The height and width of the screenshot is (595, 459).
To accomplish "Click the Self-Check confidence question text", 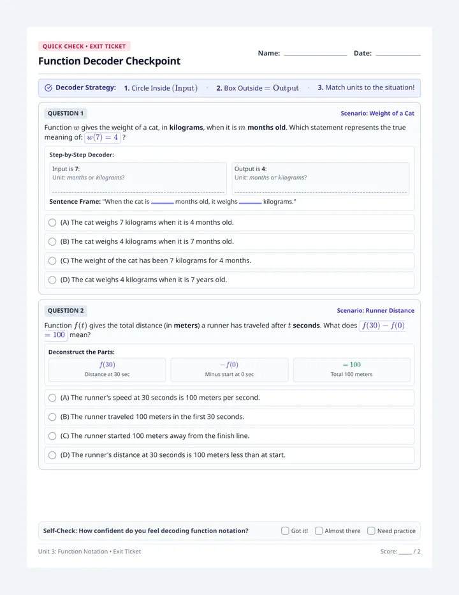I will 145,531.
